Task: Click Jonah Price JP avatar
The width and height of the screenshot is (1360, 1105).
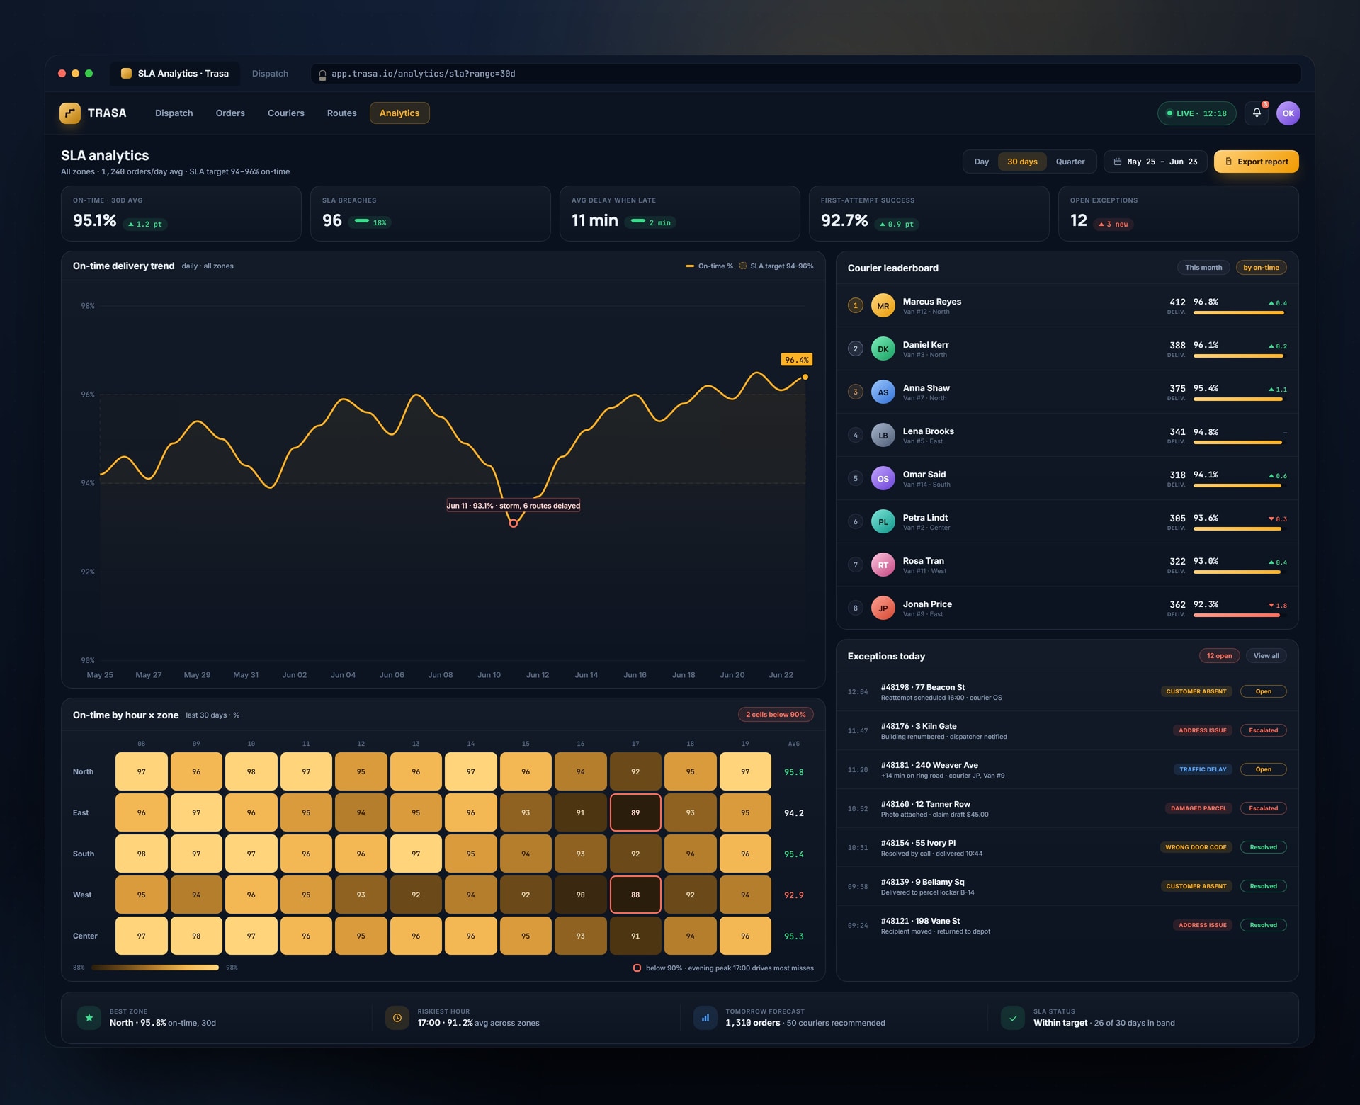Action: (883, 608)
